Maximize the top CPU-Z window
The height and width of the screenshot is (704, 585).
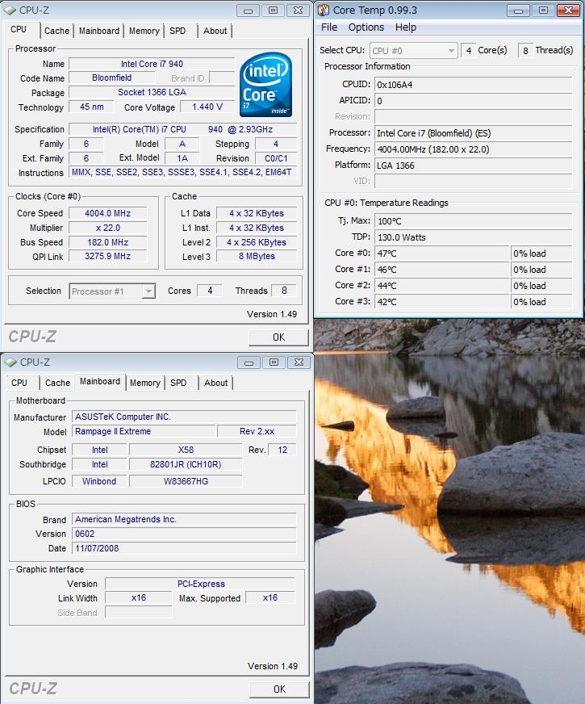(x=273, y=10)
